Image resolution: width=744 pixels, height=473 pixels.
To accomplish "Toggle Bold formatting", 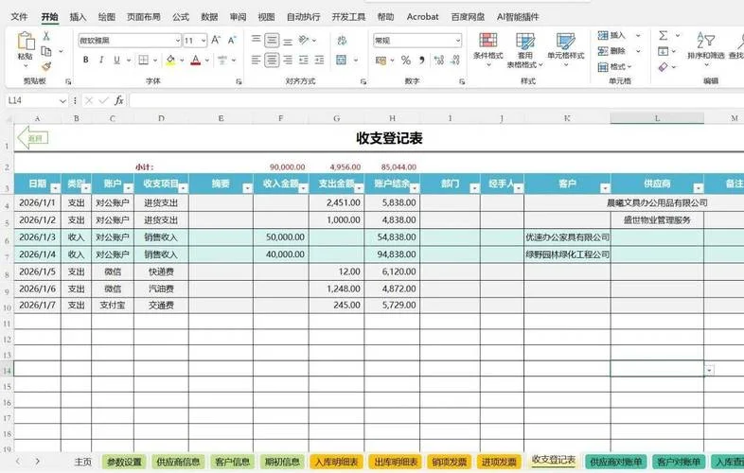I will (x=85, y=61).
